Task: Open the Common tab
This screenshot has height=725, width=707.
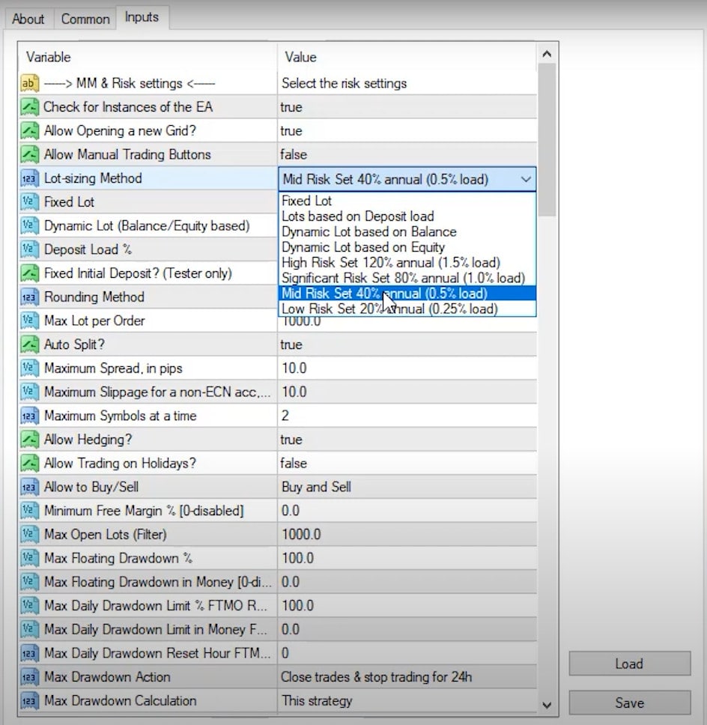Action: pyautogui.click(x=85, y=19)
